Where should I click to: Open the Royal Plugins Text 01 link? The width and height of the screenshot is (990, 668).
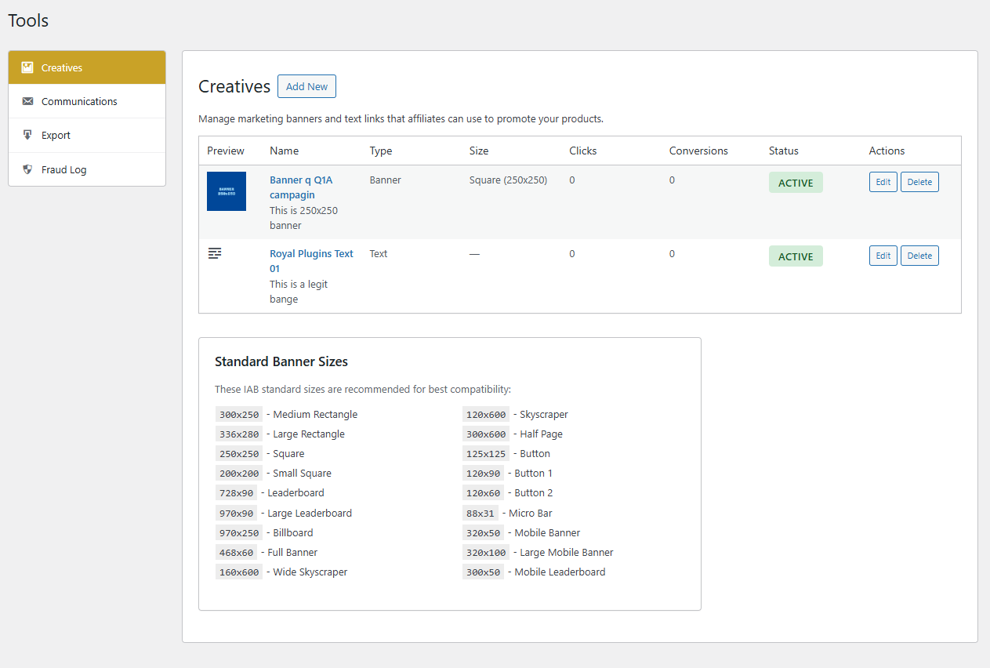pyautogui.click(x=311, y=261)
